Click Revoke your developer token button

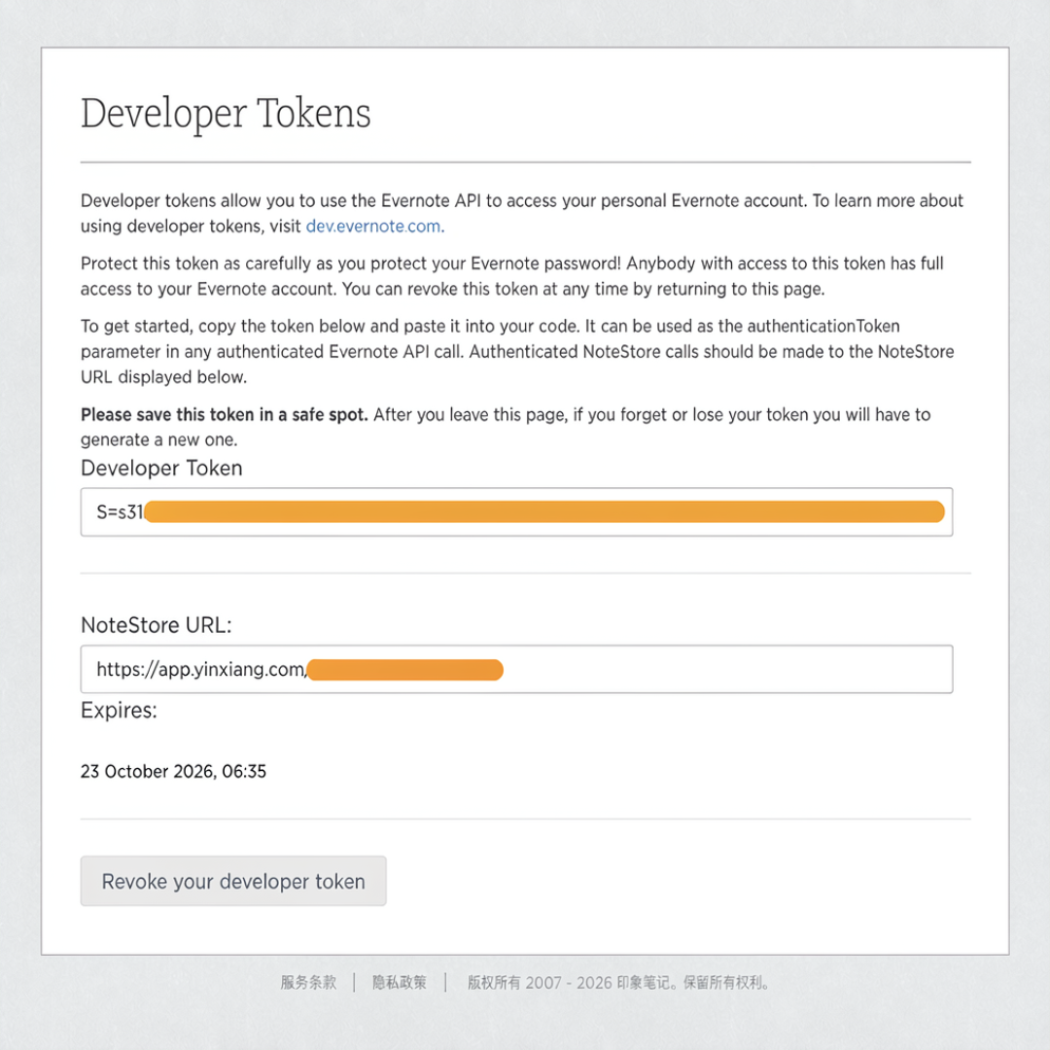(x=233, y=881)
